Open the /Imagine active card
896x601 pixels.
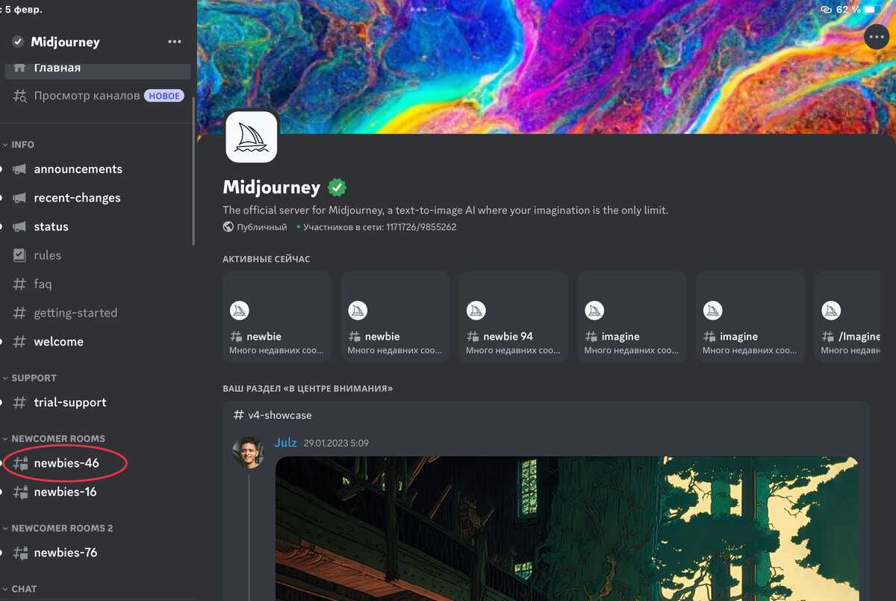point(847,317)
